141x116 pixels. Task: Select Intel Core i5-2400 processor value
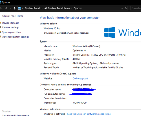(x=99, y=55)
